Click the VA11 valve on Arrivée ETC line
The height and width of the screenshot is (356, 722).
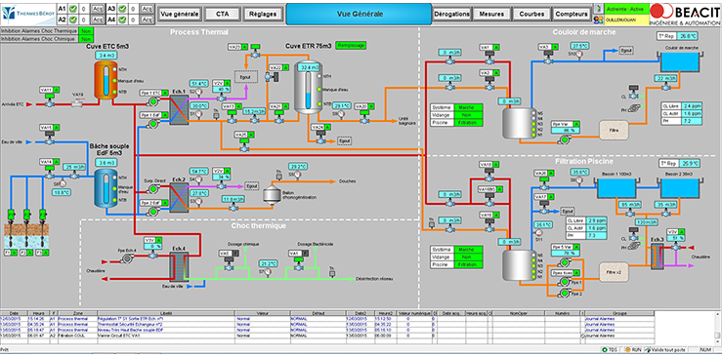click(x=50, y=104)
